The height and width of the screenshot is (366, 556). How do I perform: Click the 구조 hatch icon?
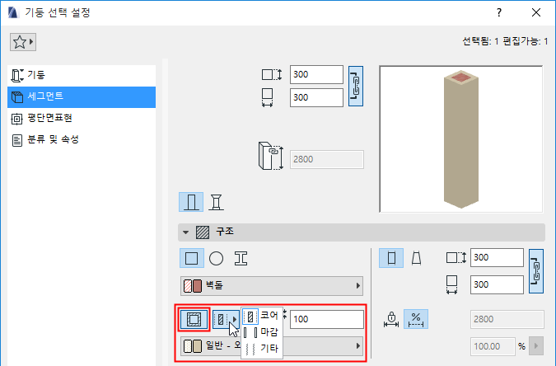[203, 232]
